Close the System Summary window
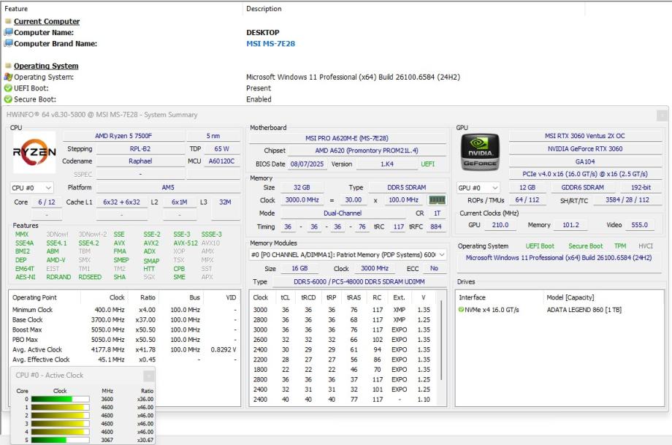Image resolution: width=672 pixels, height=445 pixels. tap(661, 115)
